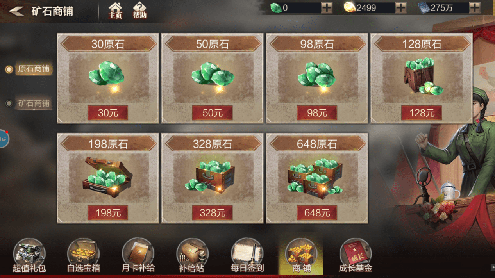Add more green gems with plus button

coord(327,8)
